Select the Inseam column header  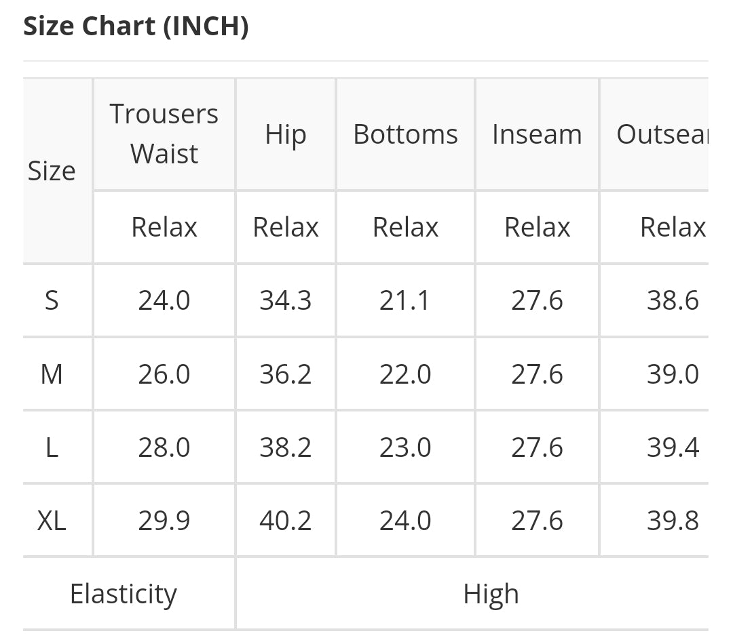click(x=537, y=134)
